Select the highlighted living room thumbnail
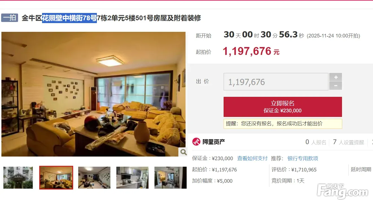Image resolution: width=373 pixels, height=203 pixels. pyautogui.click(x=56, y=178)
